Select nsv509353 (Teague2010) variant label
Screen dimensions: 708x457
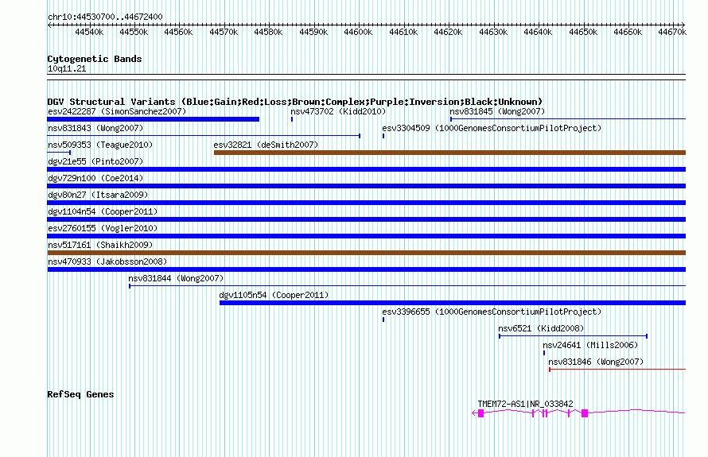[x=100, y=145]
